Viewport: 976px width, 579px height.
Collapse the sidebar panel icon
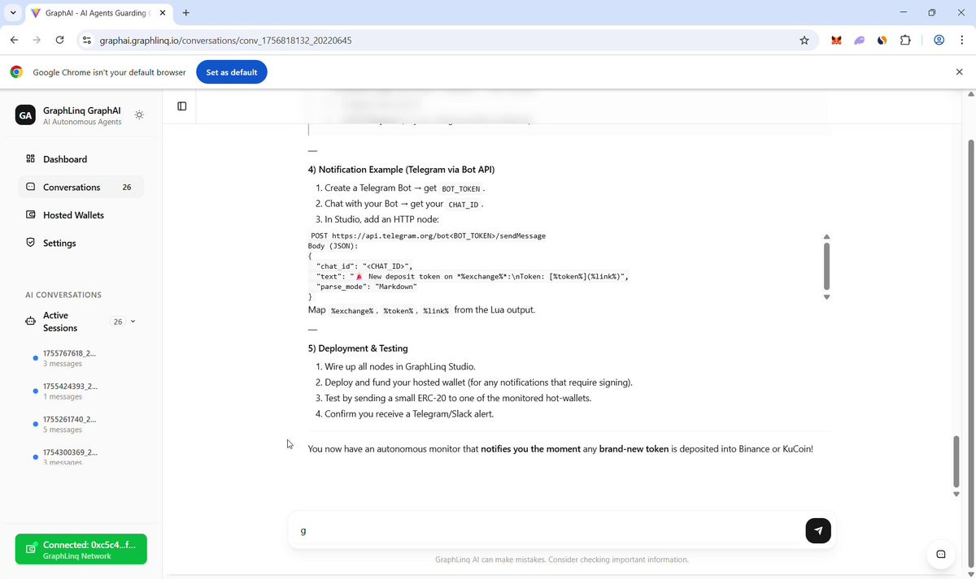tap(182, 106)
